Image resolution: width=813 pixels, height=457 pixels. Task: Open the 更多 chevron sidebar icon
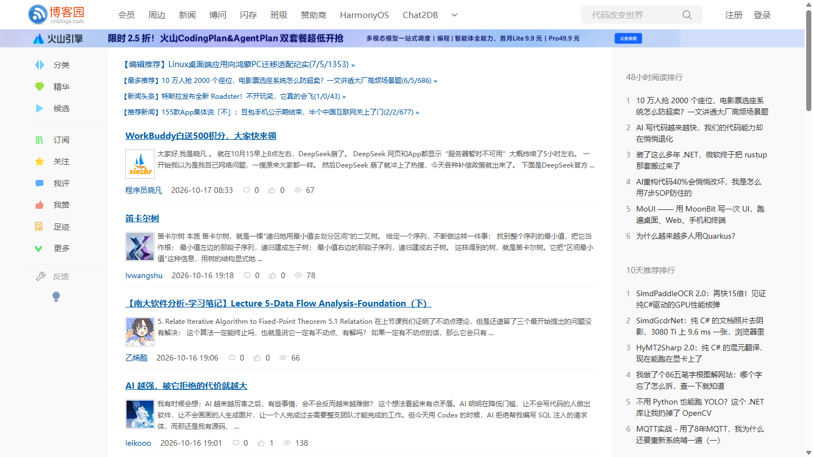tap(39, 248)
